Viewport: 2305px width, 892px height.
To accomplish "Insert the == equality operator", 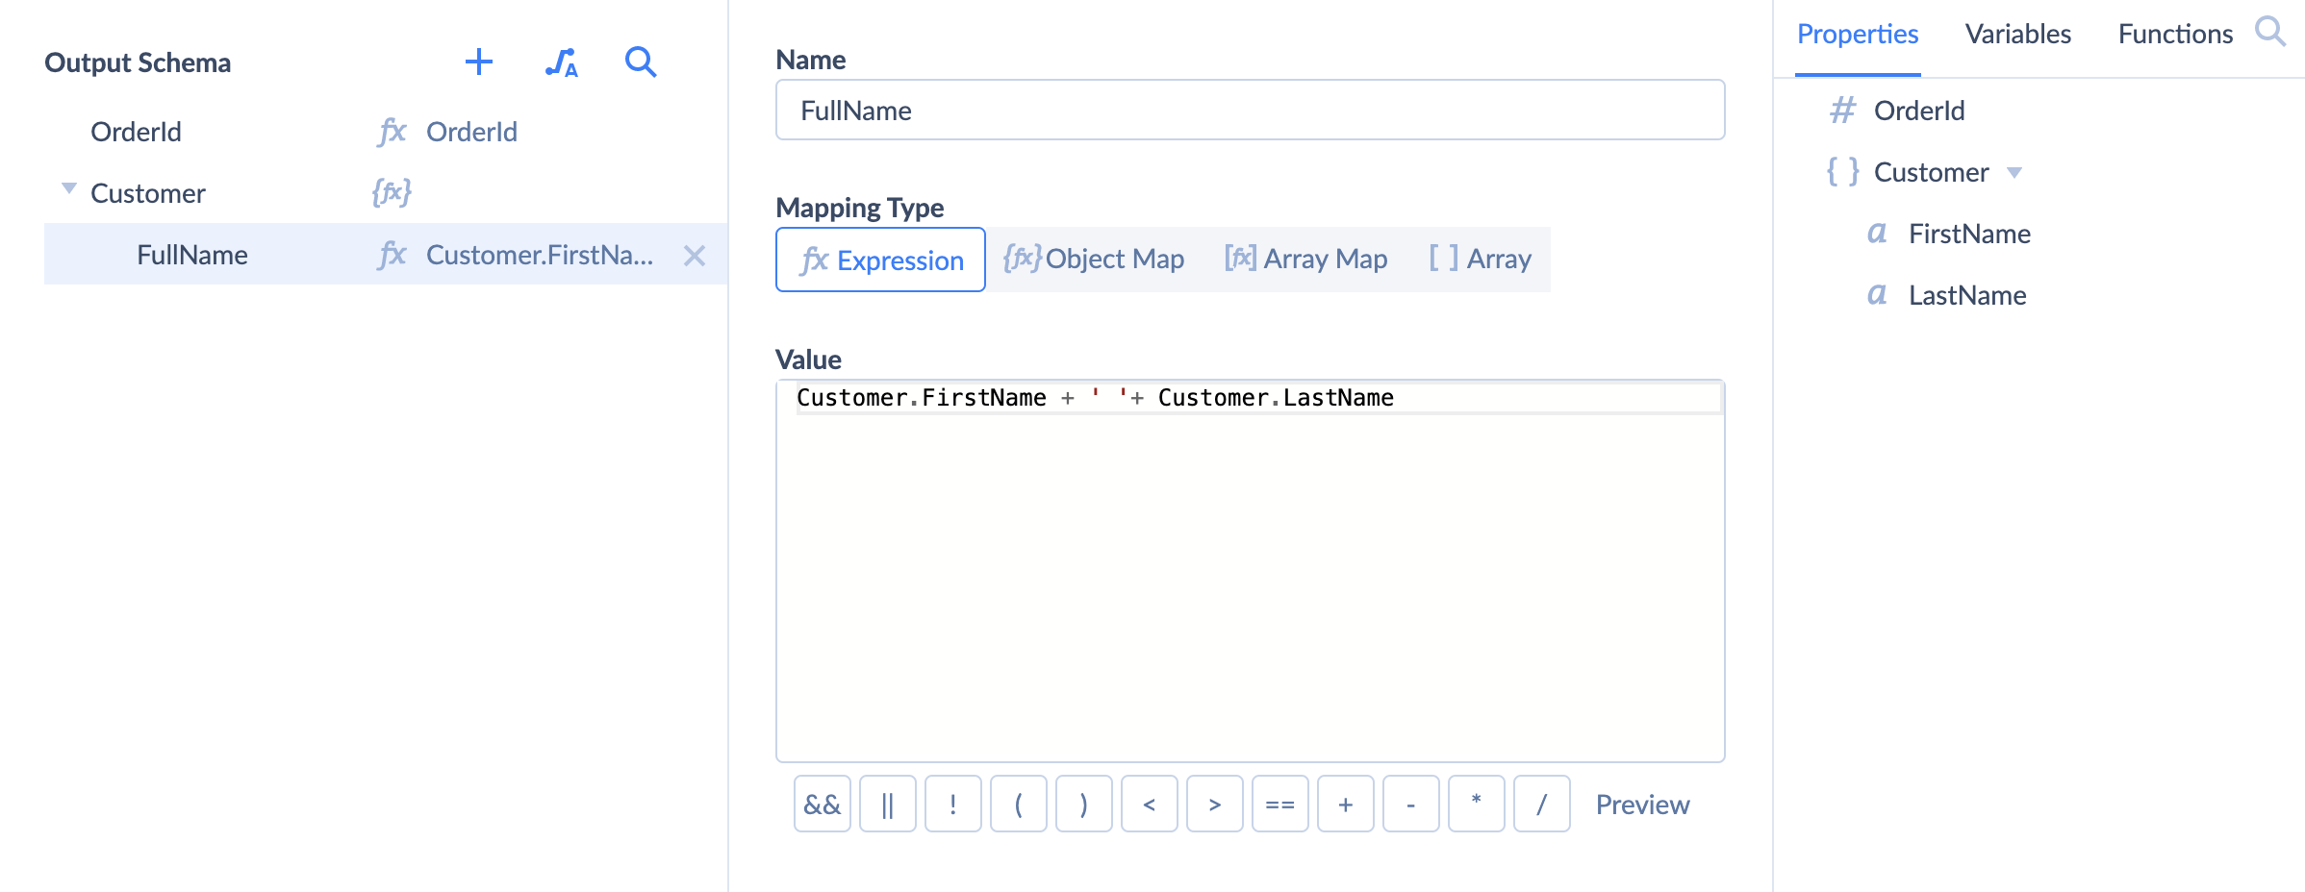I will (1280, 804).
